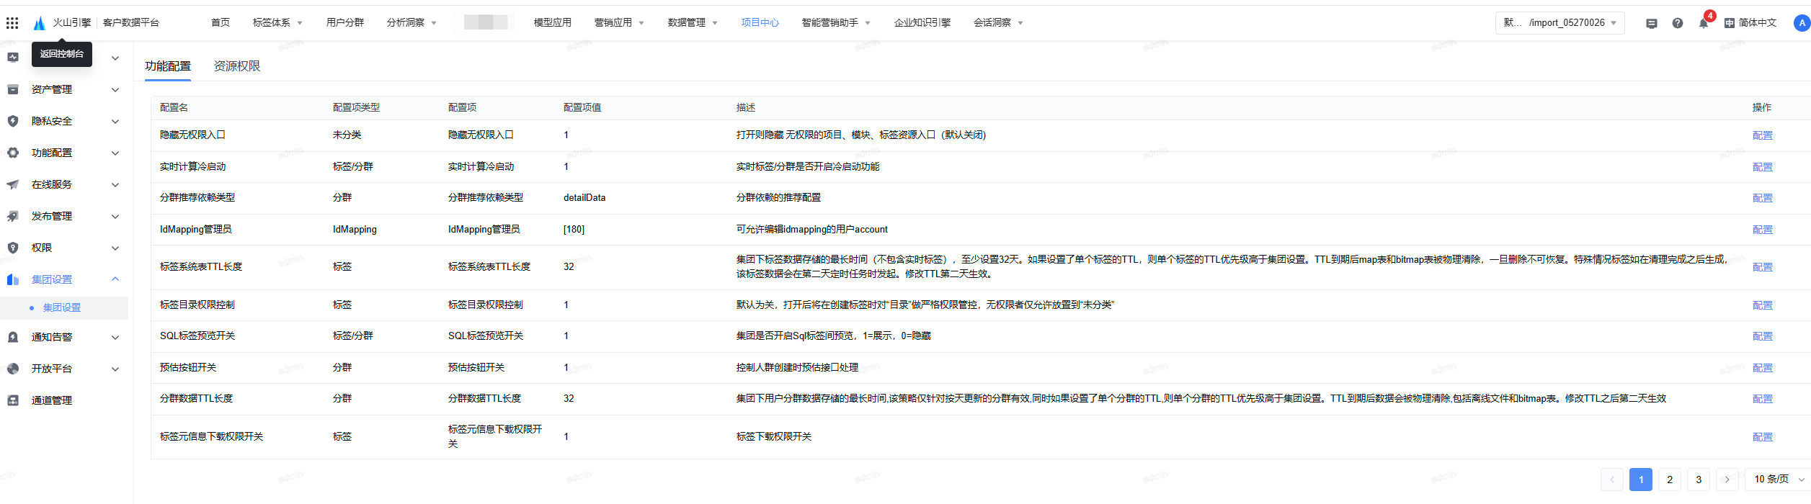1811x504 pixels.
Task: Click the 返回控制台 tooltip button
Action: coord(62,54)
